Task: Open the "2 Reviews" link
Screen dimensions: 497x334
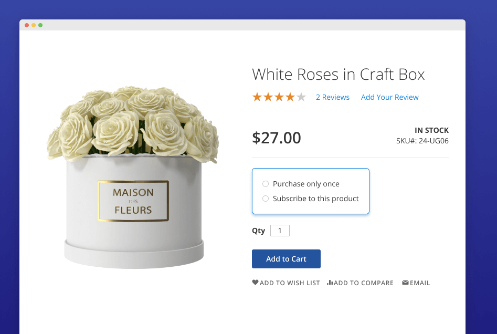Action: click(x=333, y=97)
